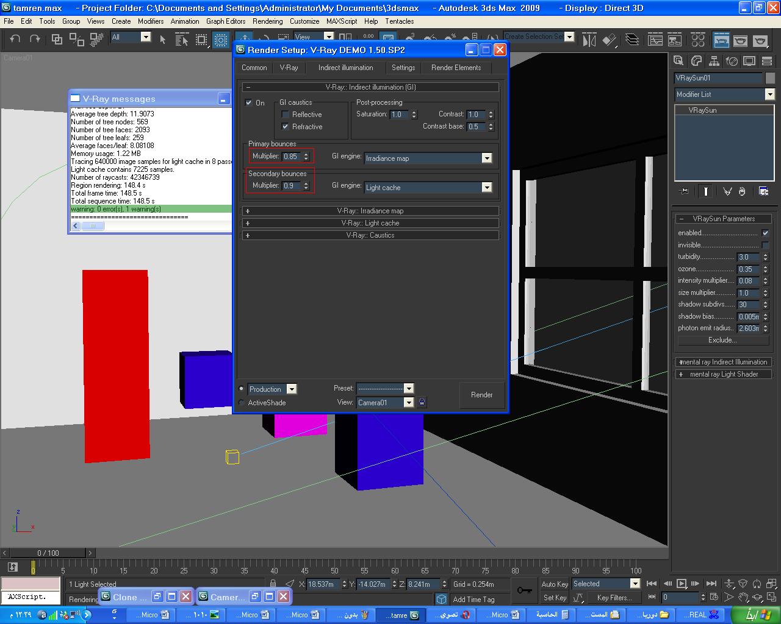Open Render Setup teapot icon

coord(721,40)
